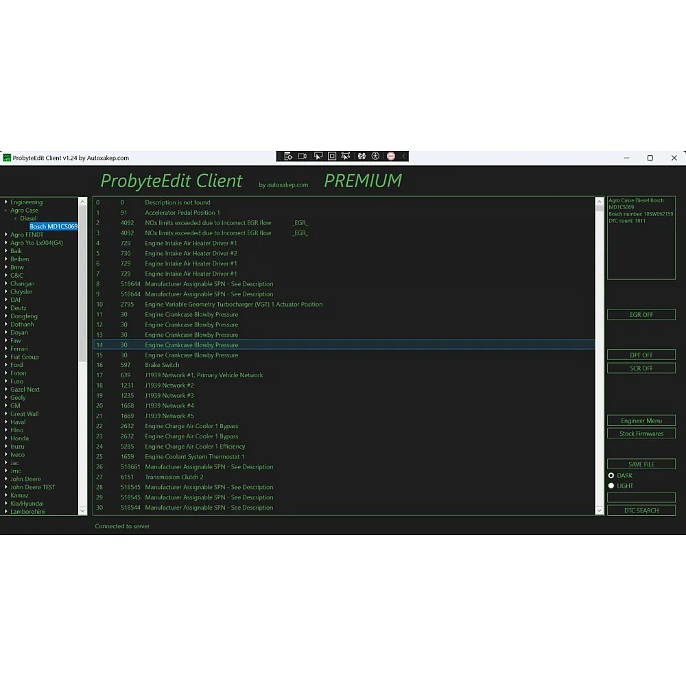Expand the John Deere tree node

coord(6,480)
